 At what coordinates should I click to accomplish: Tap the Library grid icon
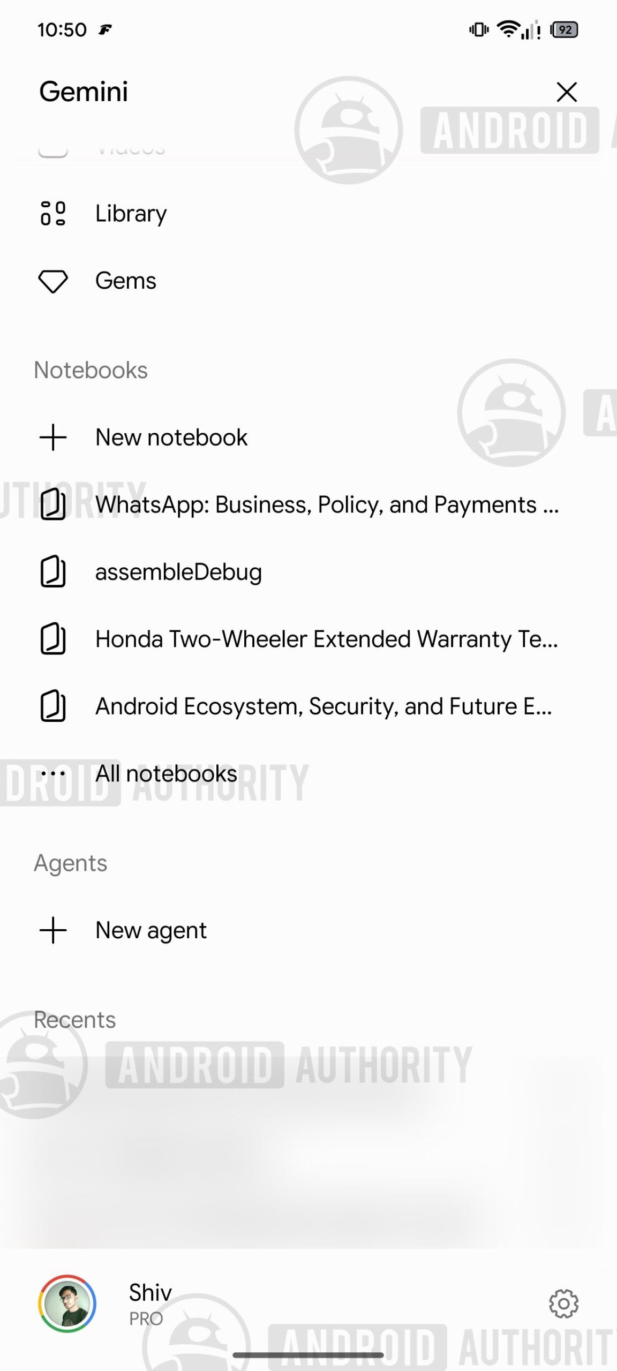point(53,213)
